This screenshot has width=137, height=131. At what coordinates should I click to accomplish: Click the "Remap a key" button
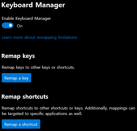[x=16, y=78]
